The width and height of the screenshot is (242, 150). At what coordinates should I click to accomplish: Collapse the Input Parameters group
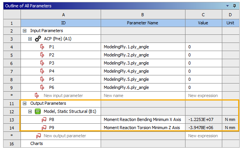coord(24,31)
